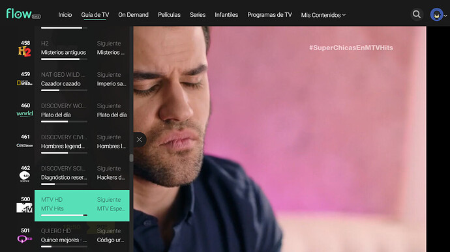Screen dimensions: 450x252
Task: Click channel number 458
Action: [25, 43]
